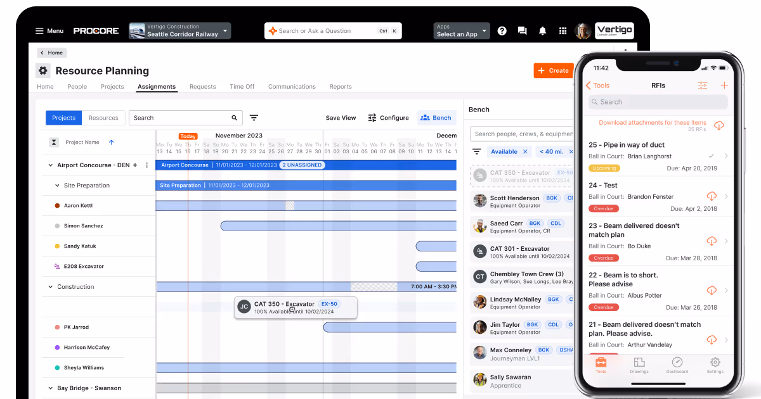
Task: Sort by Project Name with the arrow
Action: click(112, 142)
